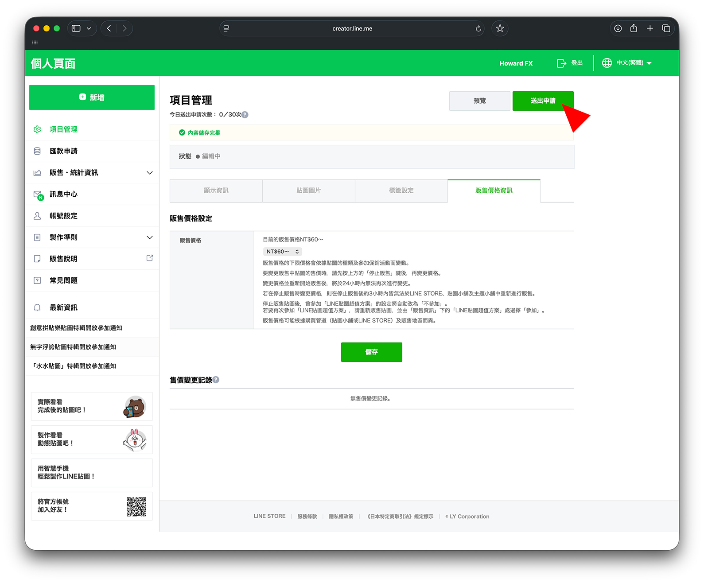
Task: Open the NT$60~ price dropdown
Action: (283, 252)
